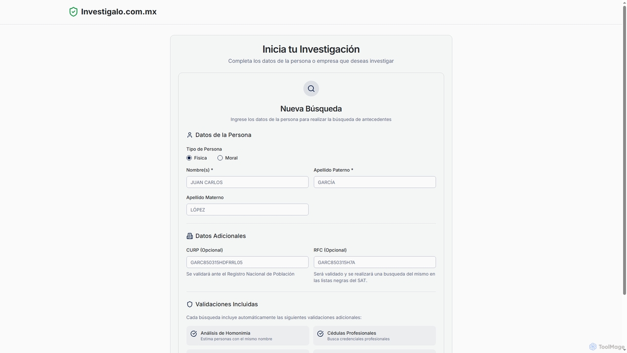The height and width of the screenshot is (353, 627).
Task: Click the listas negras del SAT hint text
Action: coord(374,277)
